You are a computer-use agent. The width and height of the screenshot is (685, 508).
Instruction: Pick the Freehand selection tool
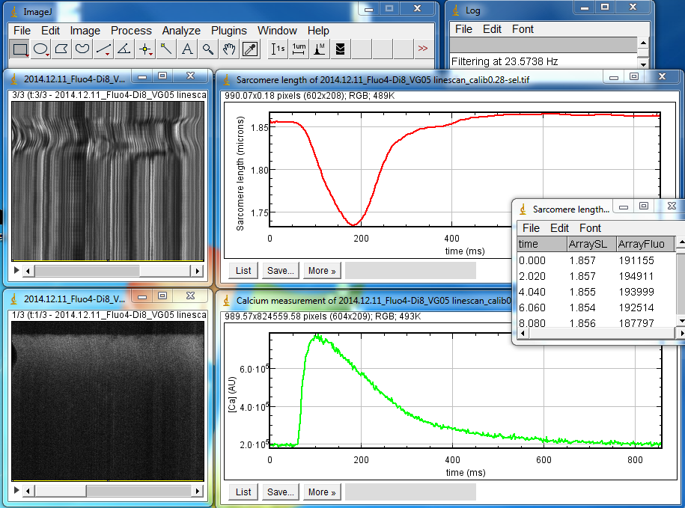click(83, 49)
